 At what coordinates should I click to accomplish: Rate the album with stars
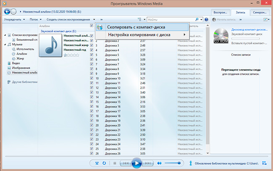point(71,55)
